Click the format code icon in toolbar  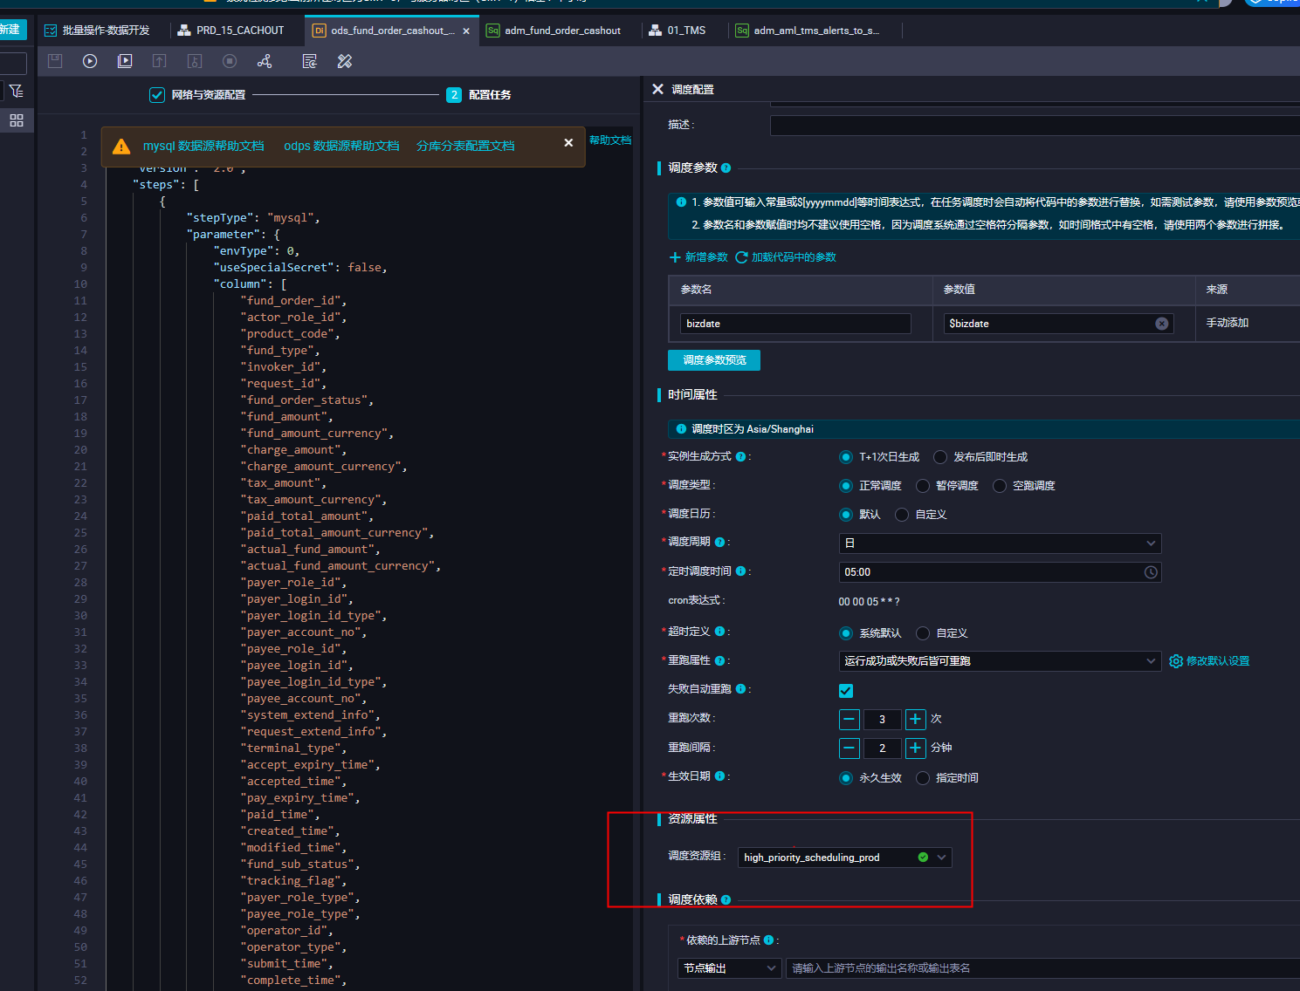(x=309, y=61)
